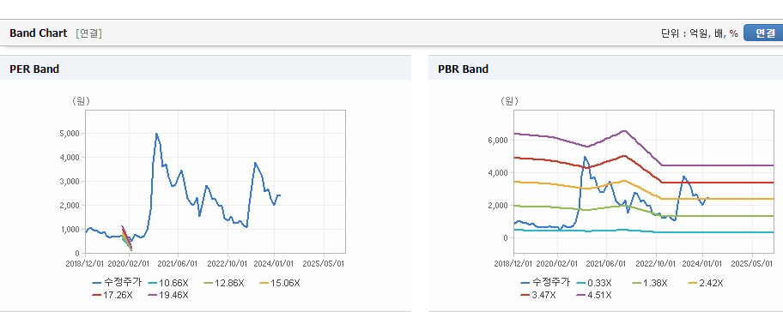Click the blue 연결 button
783x312 pixels.
[763, 33]
